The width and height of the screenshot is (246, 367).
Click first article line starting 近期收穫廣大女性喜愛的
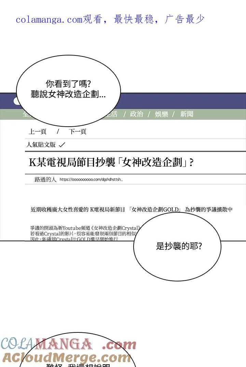132,210
